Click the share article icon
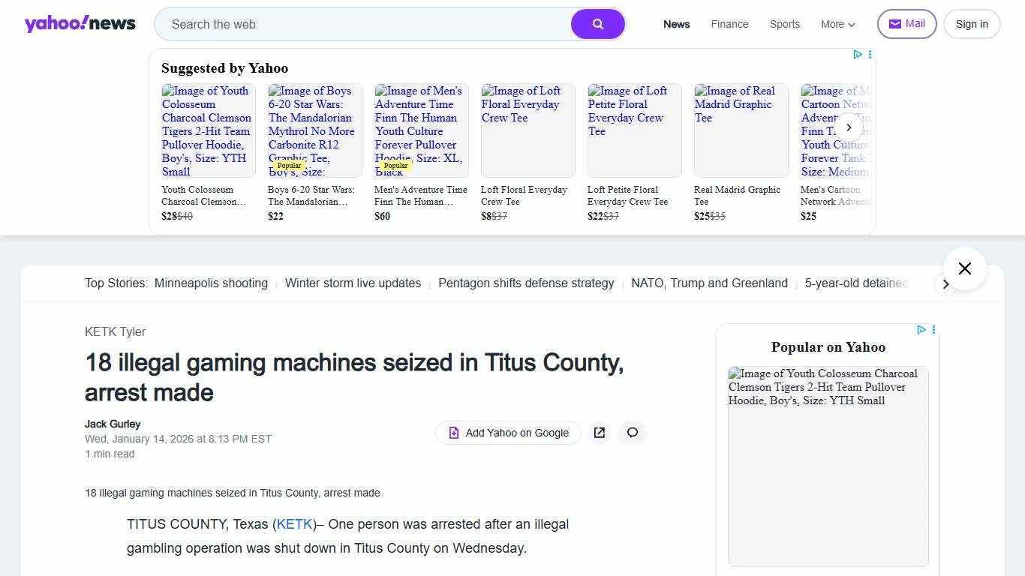 (x=599, y=433)
